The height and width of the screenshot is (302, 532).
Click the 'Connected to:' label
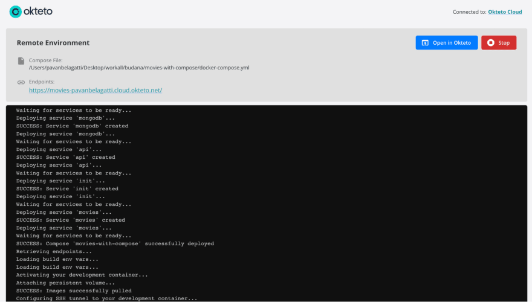[x=469, y=12]
